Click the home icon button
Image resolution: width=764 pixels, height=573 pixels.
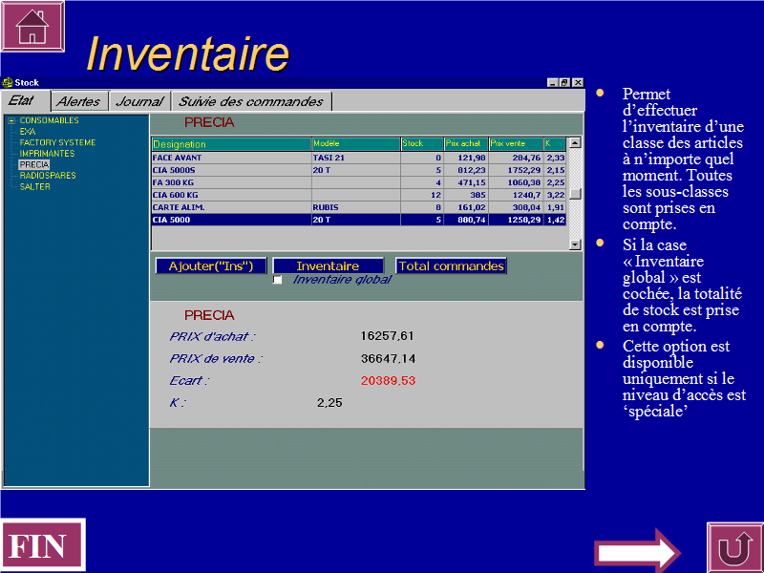coord(32,27)
